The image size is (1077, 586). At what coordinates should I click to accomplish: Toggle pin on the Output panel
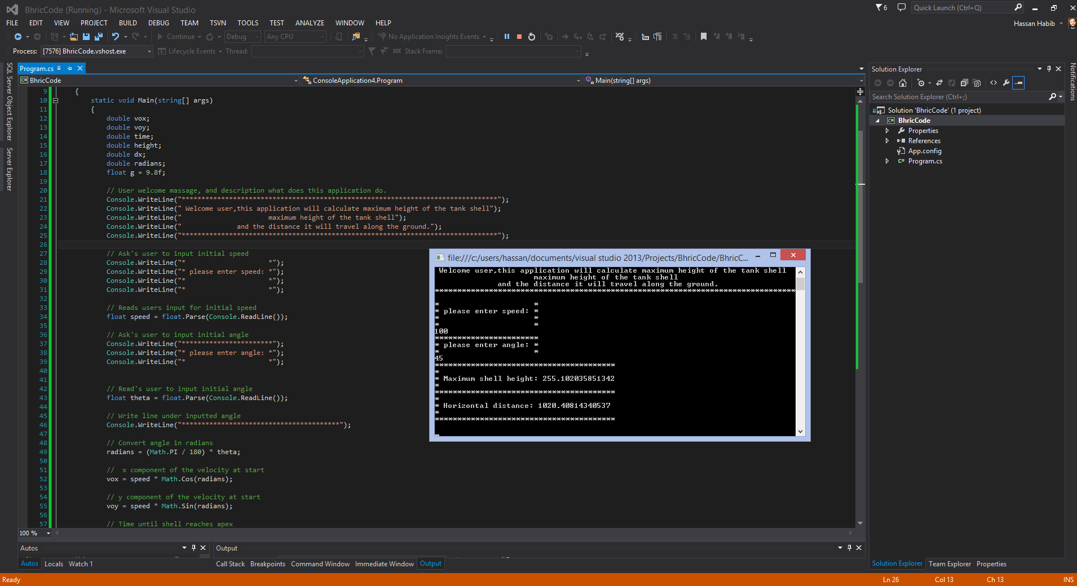pos(849,548)
